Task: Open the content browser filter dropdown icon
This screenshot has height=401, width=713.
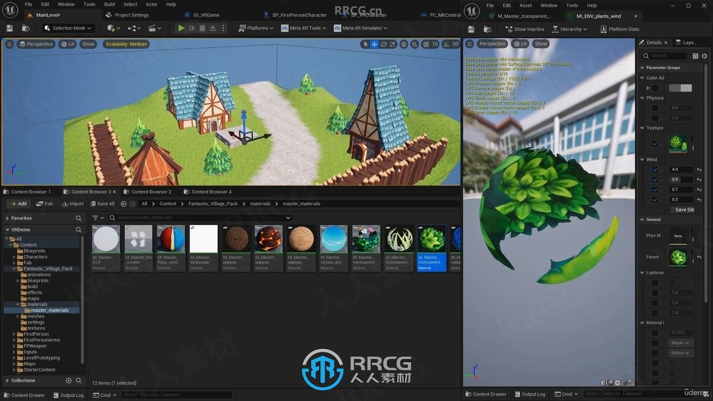Action: pos(97,218)
